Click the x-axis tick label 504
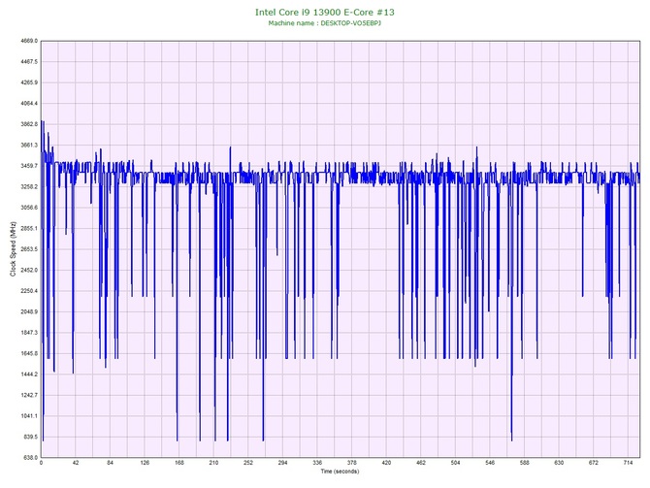This screenshot has height=488, width=650. tap(456, 463)
